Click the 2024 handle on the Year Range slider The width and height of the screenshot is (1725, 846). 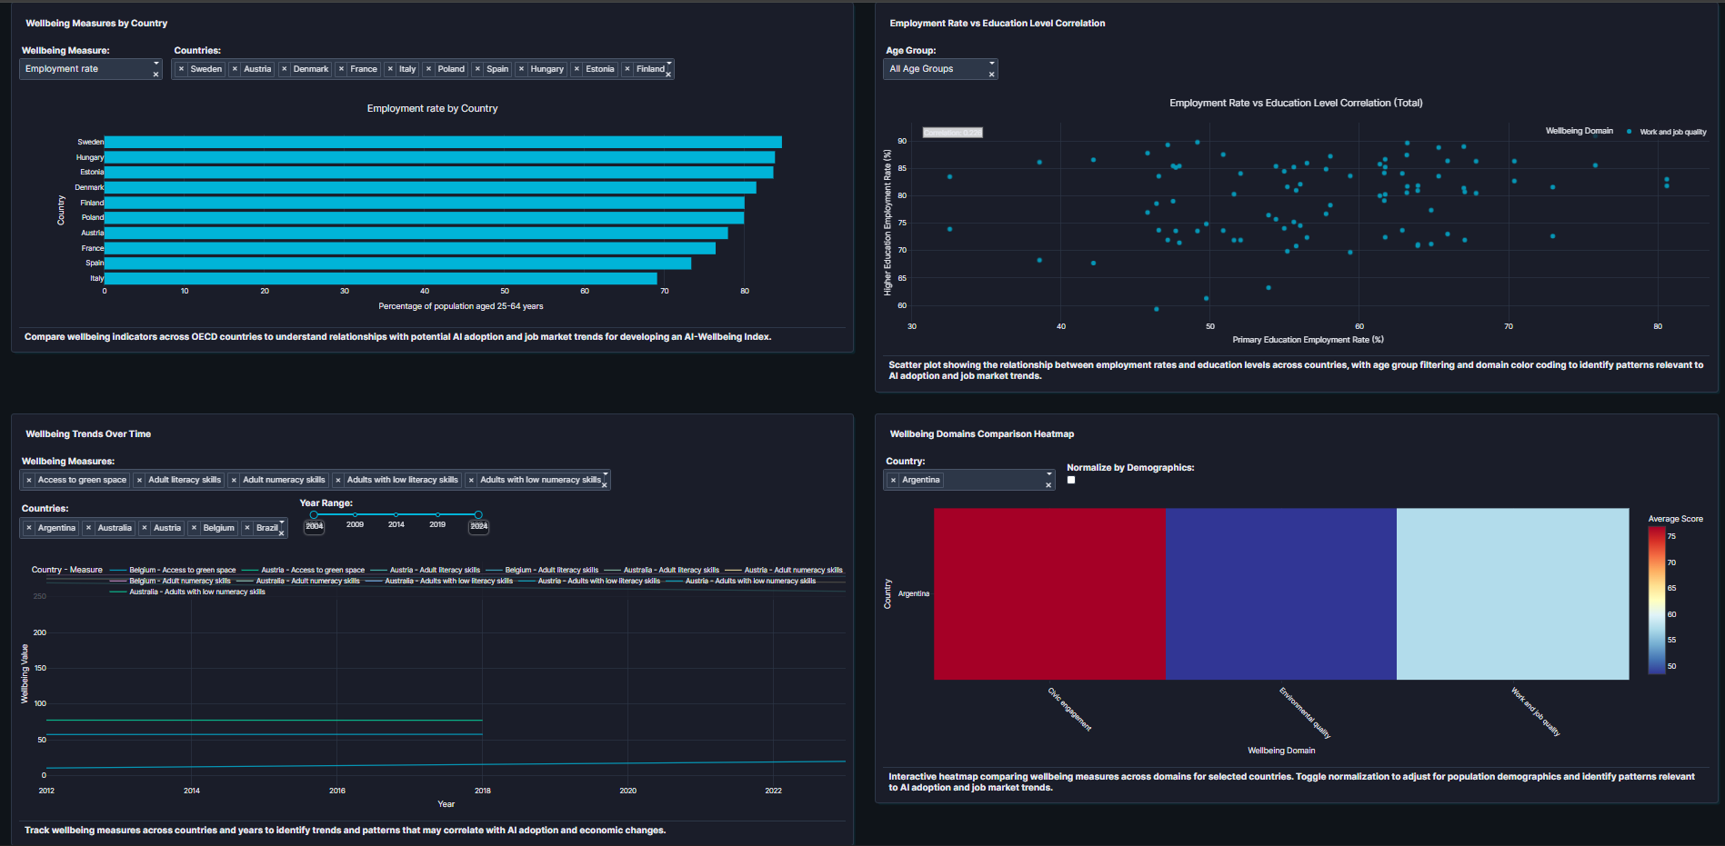pyautogui.click(x=479, y=513)
